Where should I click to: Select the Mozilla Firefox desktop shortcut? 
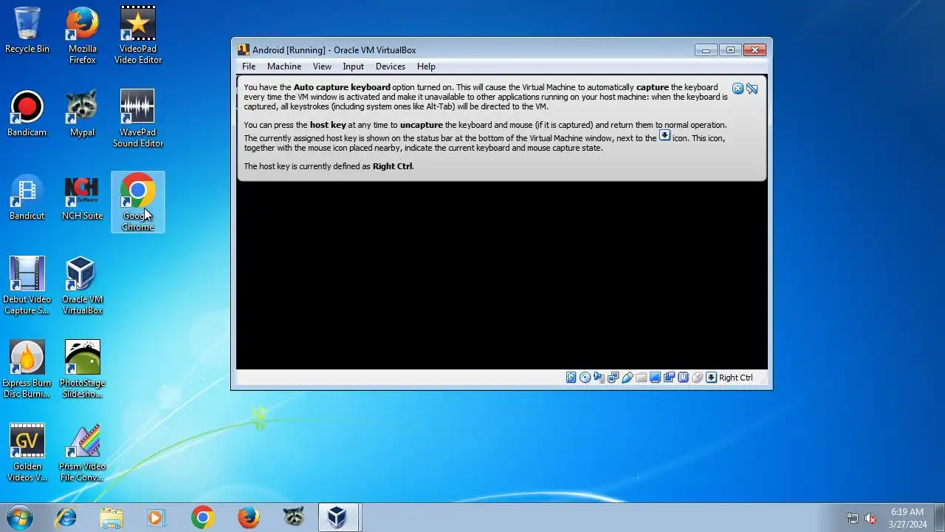(x=83, y=35)
